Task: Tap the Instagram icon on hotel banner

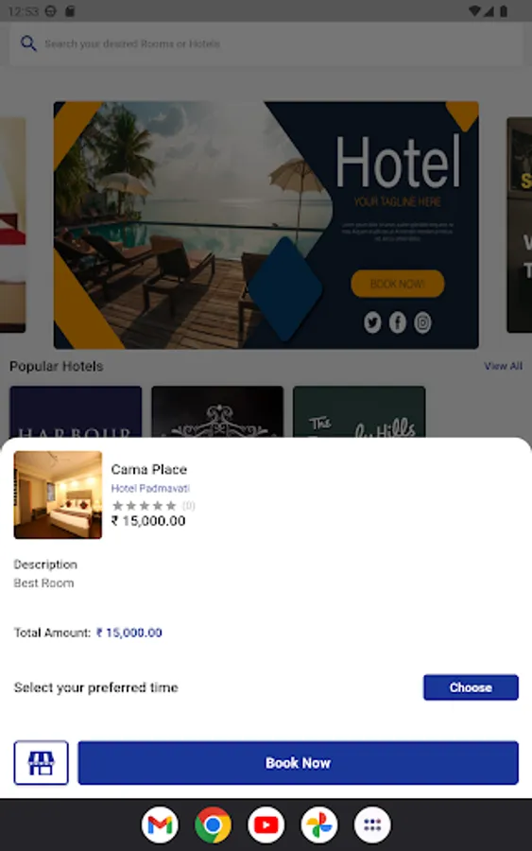Action: pyautogui.click(x=423, y=322)
